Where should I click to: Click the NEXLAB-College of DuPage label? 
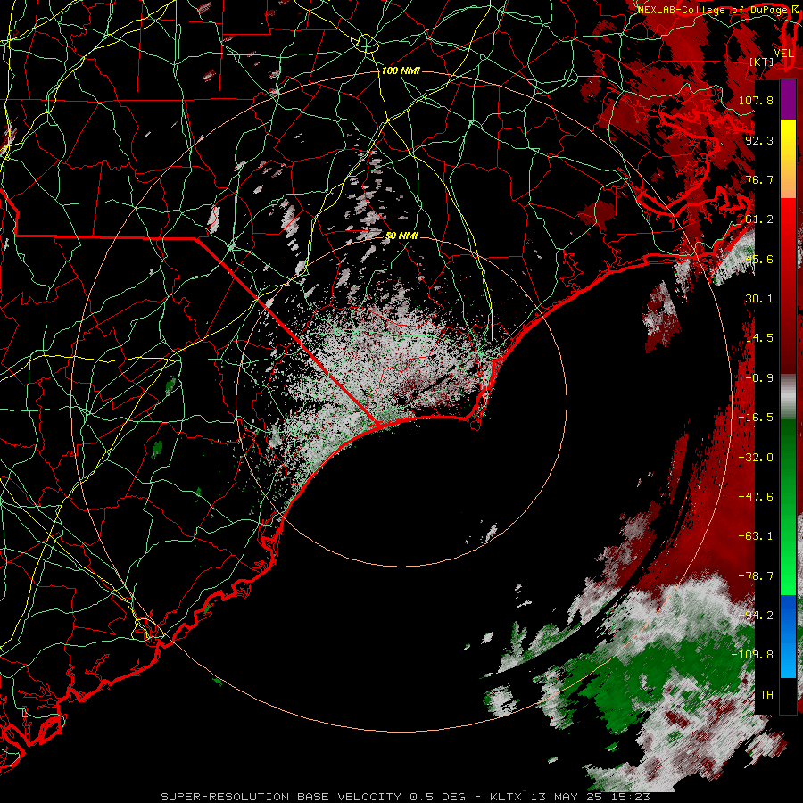[x=712, y=10]
